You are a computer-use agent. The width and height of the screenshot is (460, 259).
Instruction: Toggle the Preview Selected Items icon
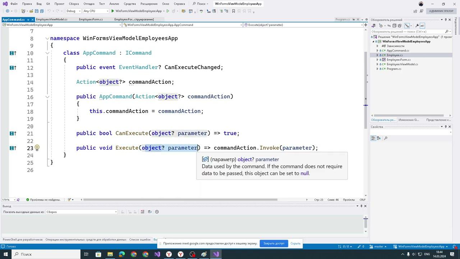point(422,26)
